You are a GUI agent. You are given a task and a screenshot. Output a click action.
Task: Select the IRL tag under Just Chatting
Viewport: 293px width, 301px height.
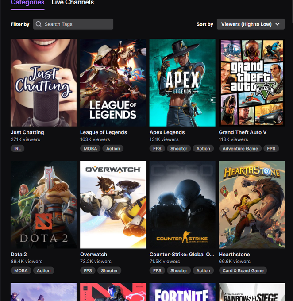click(17, 149)
